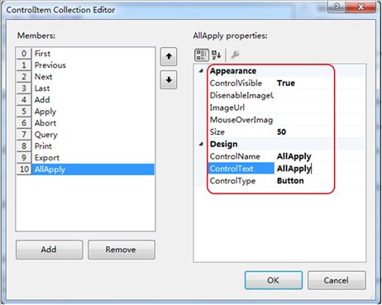Image resolution: width=382 pixels, height=305 pixels.
Task: Select the First member
Action: pyautogui.click(x=85, y=54)
